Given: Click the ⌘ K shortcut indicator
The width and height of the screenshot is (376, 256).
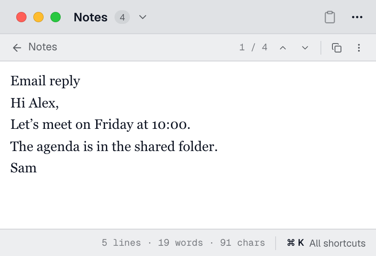Looking at the screenshot, I should [x=295, y=243].
